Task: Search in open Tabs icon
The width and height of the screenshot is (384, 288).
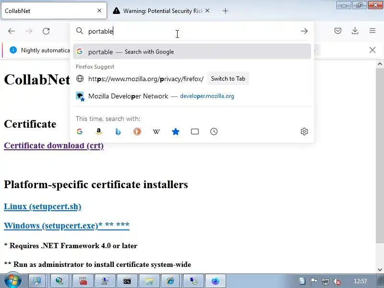Action: pos(195,132)
